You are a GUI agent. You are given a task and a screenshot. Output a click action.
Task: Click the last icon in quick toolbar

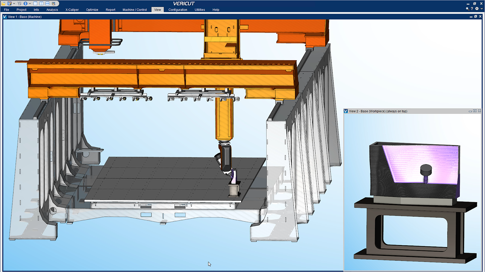54,4
